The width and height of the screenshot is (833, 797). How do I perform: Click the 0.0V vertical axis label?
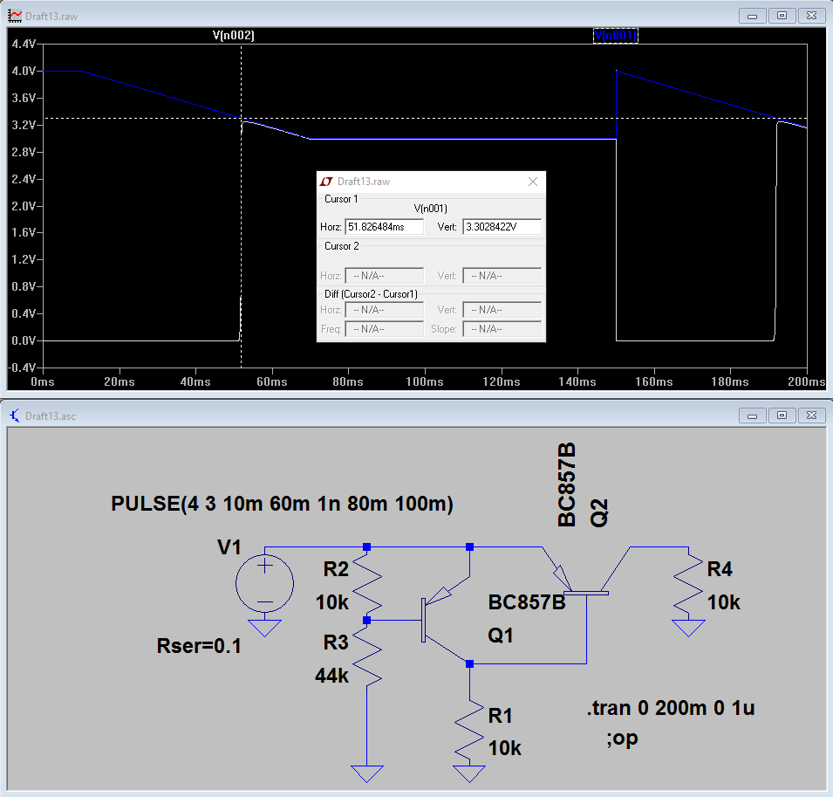[24, 340]
